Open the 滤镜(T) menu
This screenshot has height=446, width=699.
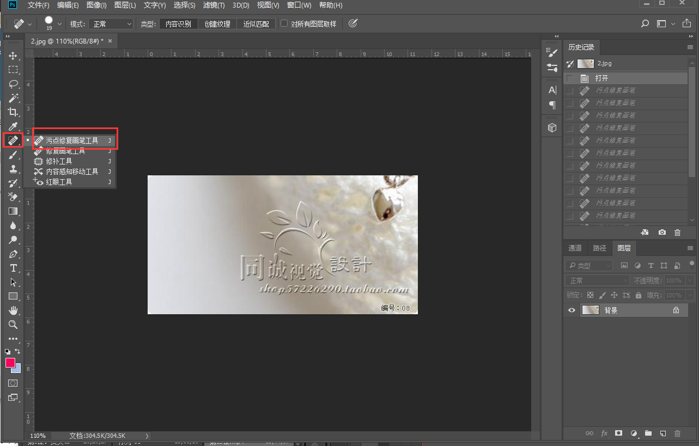[x=215, y=5]
